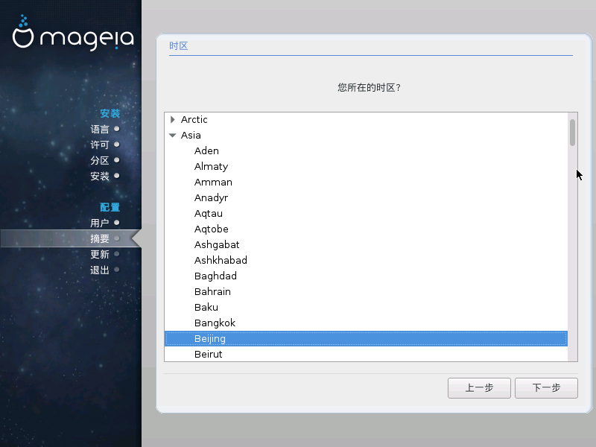This screenshot has height=447, width=596.
Task: Click the Mageia logo
Action: 73,33
